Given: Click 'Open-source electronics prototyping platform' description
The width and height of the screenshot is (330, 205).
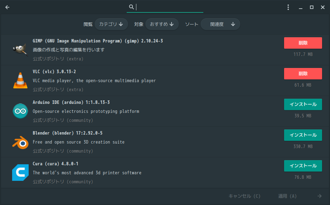Looking at the screenshot, I should tap(86, 111).
